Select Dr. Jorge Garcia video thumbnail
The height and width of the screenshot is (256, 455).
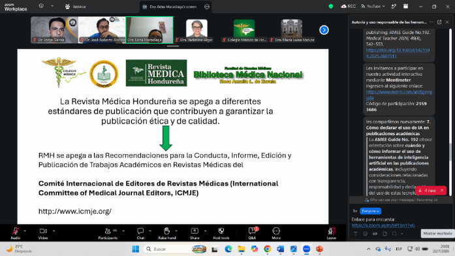click(x=54, y=30)
